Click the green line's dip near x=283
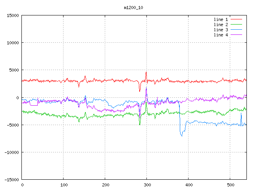This screenshot has height=190, width=254. [140, 124]
